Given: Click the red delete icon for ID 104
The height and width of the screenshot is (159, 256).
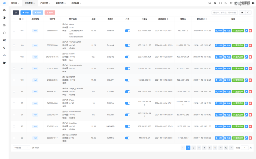Looking at the screenshot, I should click(x=250, y=30).
